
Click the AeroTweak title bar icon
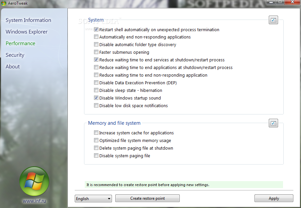point(3,3)
